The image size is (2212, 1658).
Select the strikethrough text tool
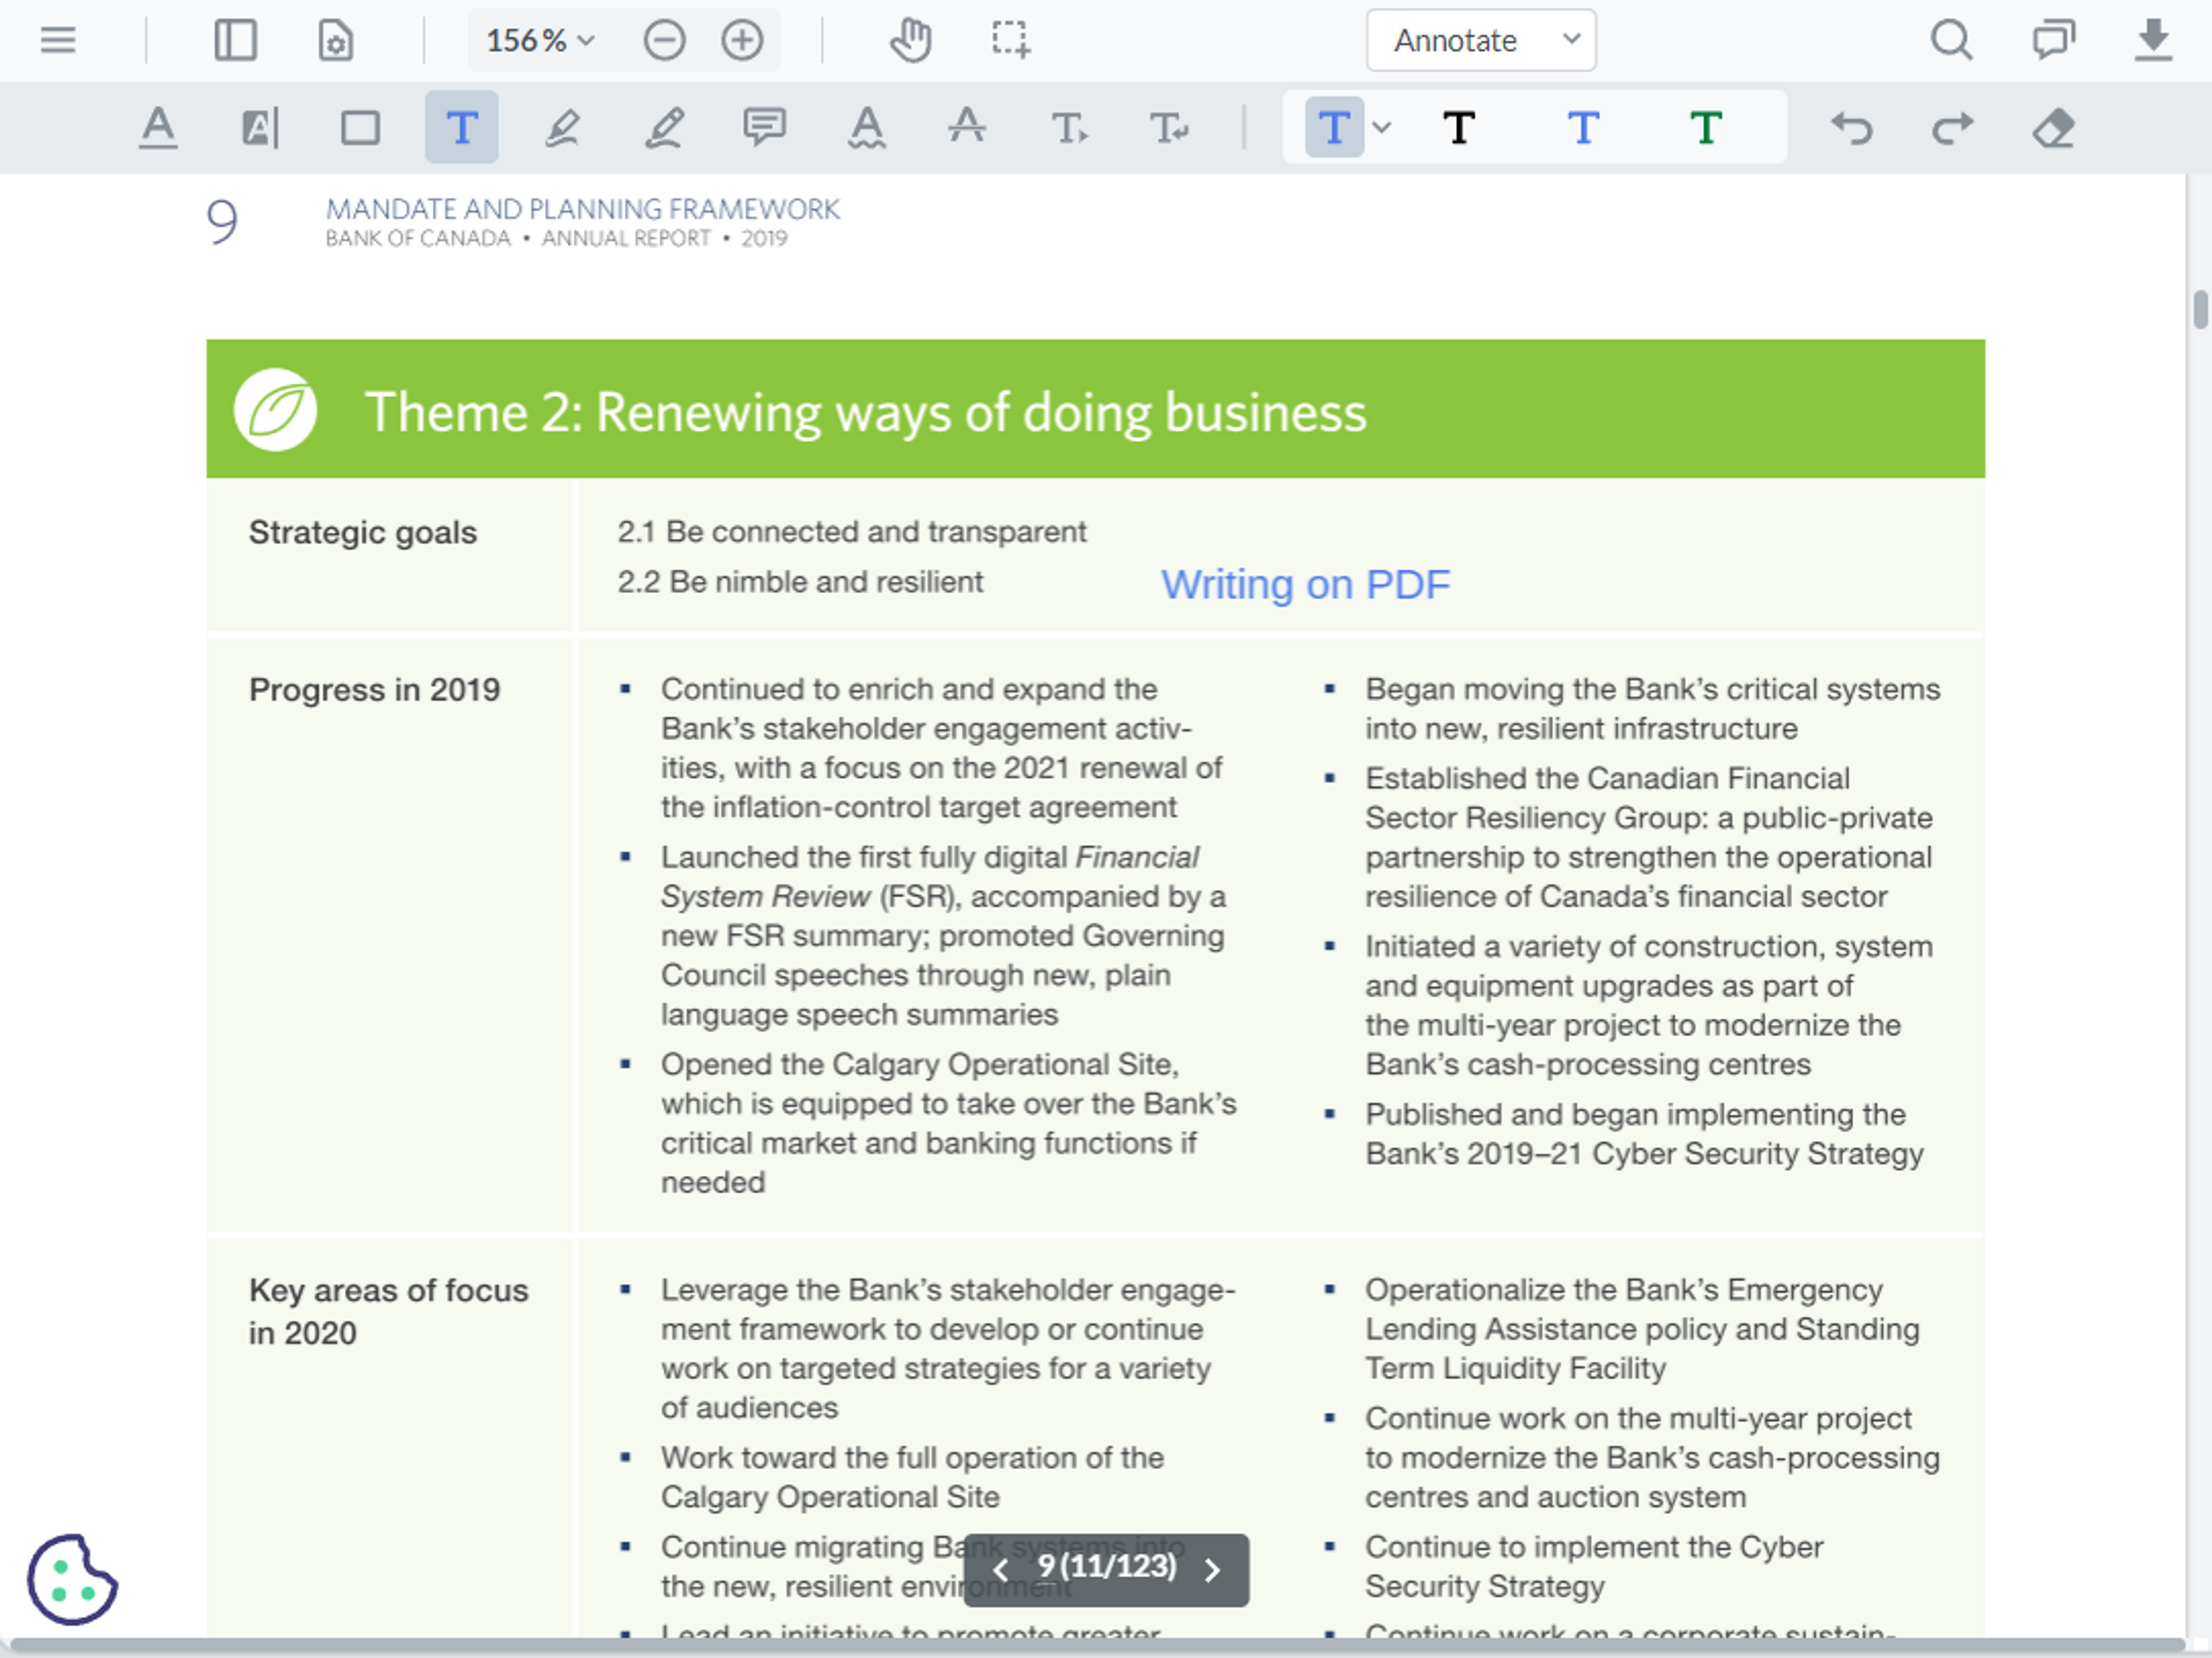[967, 126]
